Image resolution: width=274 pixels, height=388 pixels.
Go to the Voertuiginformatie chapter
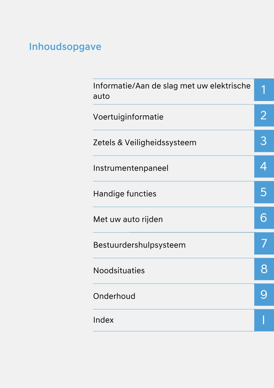(128, 117)
